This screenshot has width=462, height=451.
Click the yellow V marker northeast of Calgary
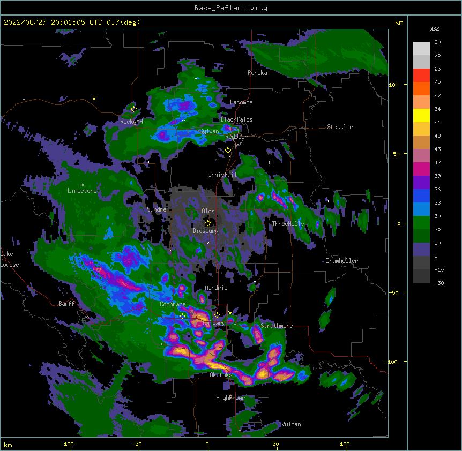tap(230, 313)
